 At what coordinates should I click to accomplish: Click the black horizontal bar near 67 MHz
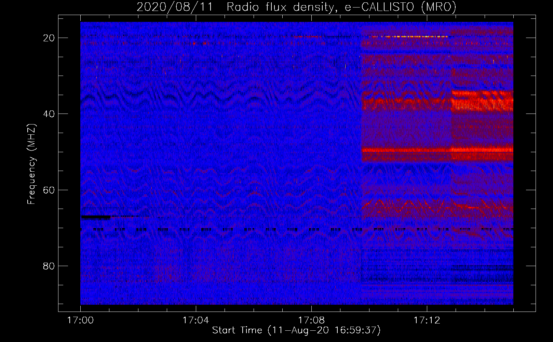coord(96,217)
